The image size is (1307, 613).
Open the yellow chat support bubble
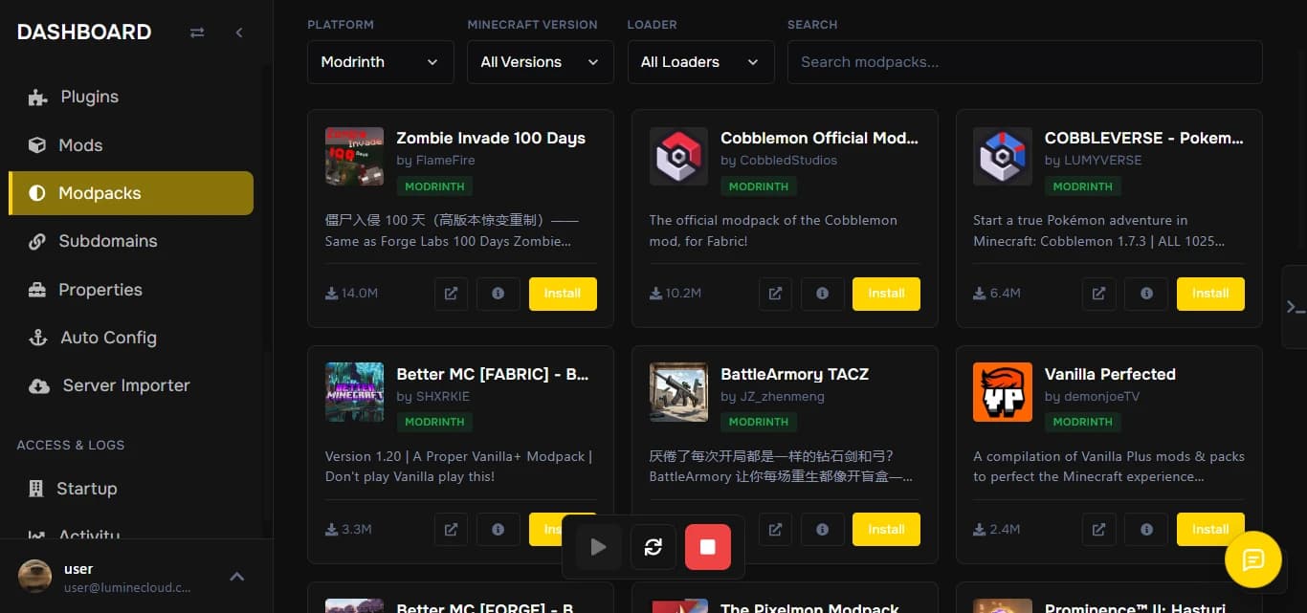tap(1253, 559)
